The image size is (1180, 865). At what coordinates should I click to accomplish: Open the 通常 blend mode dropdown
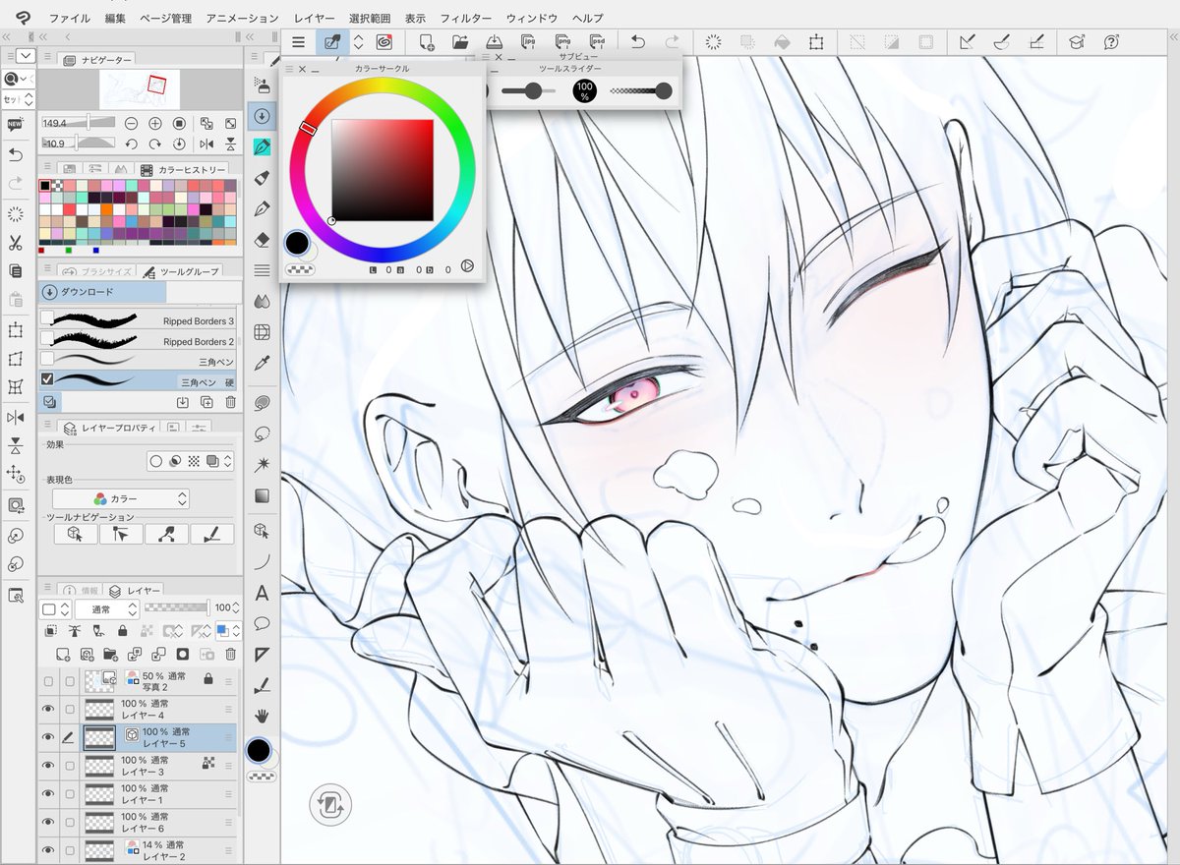[107, 609]
